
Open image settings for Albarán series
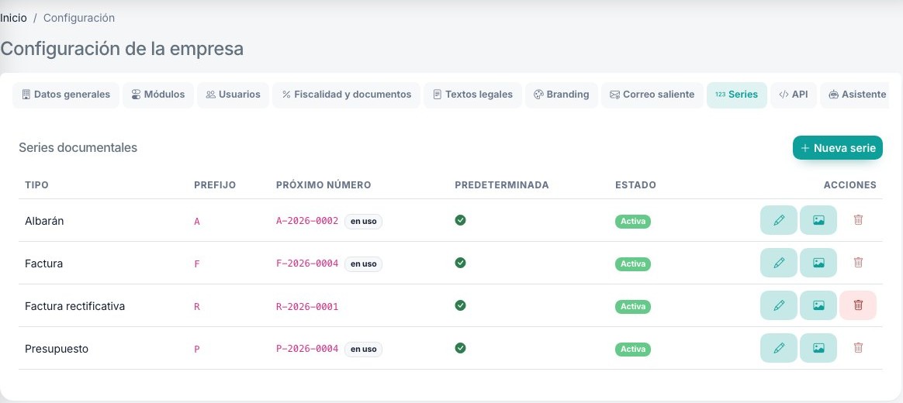[818, 220]
